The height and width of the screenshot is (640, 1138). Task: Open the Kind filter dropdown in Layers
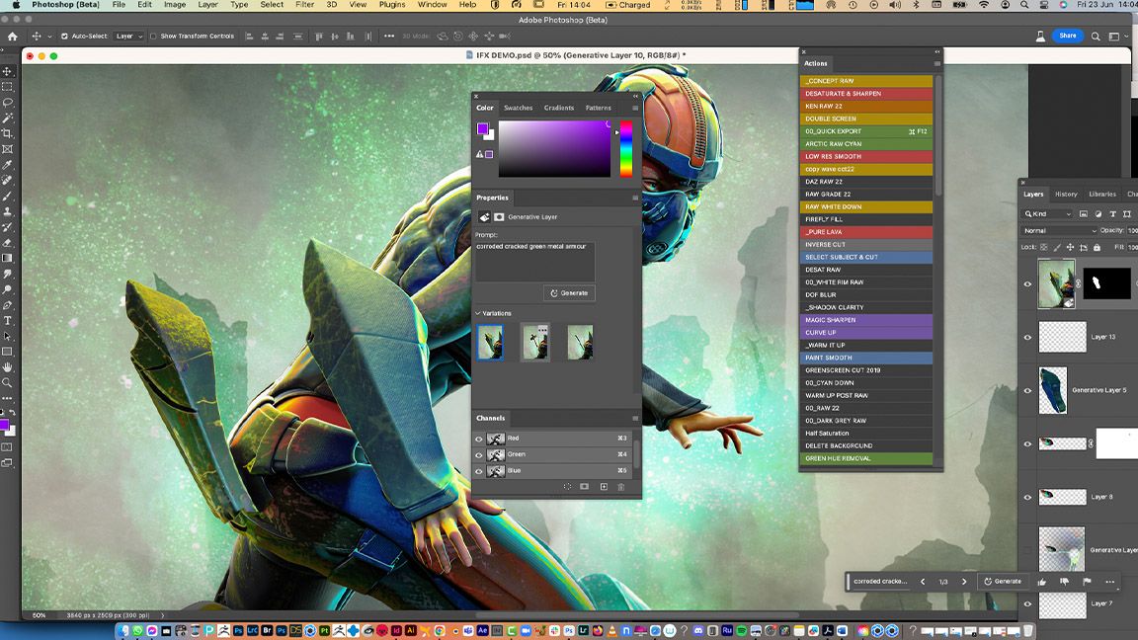1047,214
